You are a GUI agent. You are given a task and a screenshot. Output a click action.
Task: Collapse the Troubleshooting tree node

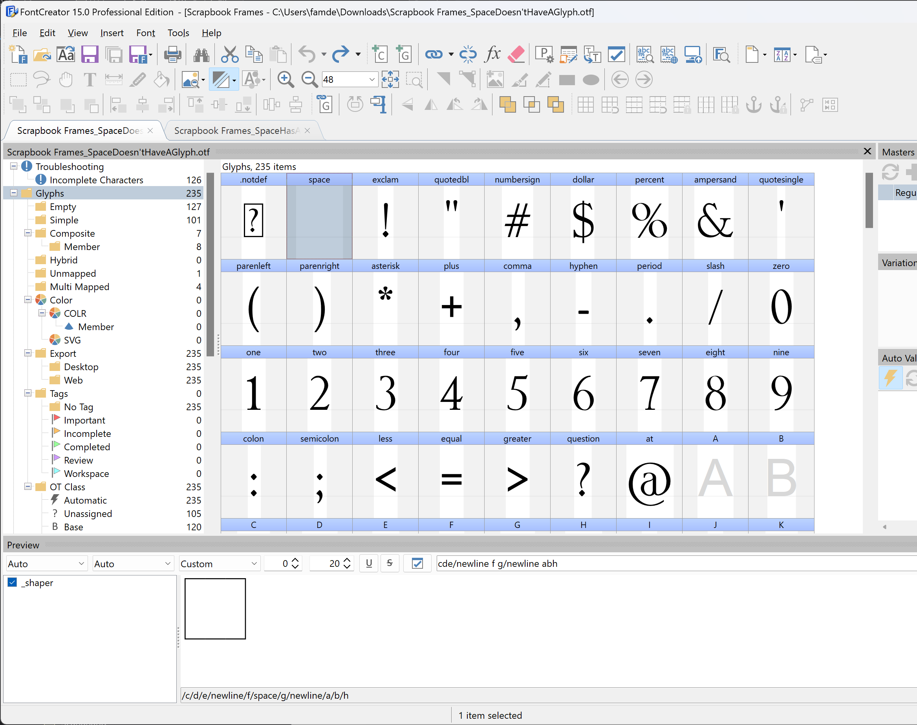[14, 166]
